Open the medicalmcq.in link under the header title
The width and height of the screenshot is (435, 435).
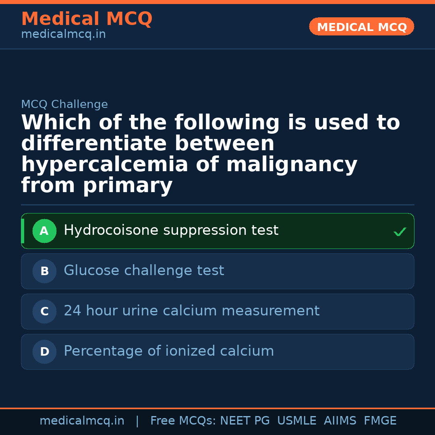point(63,35)
